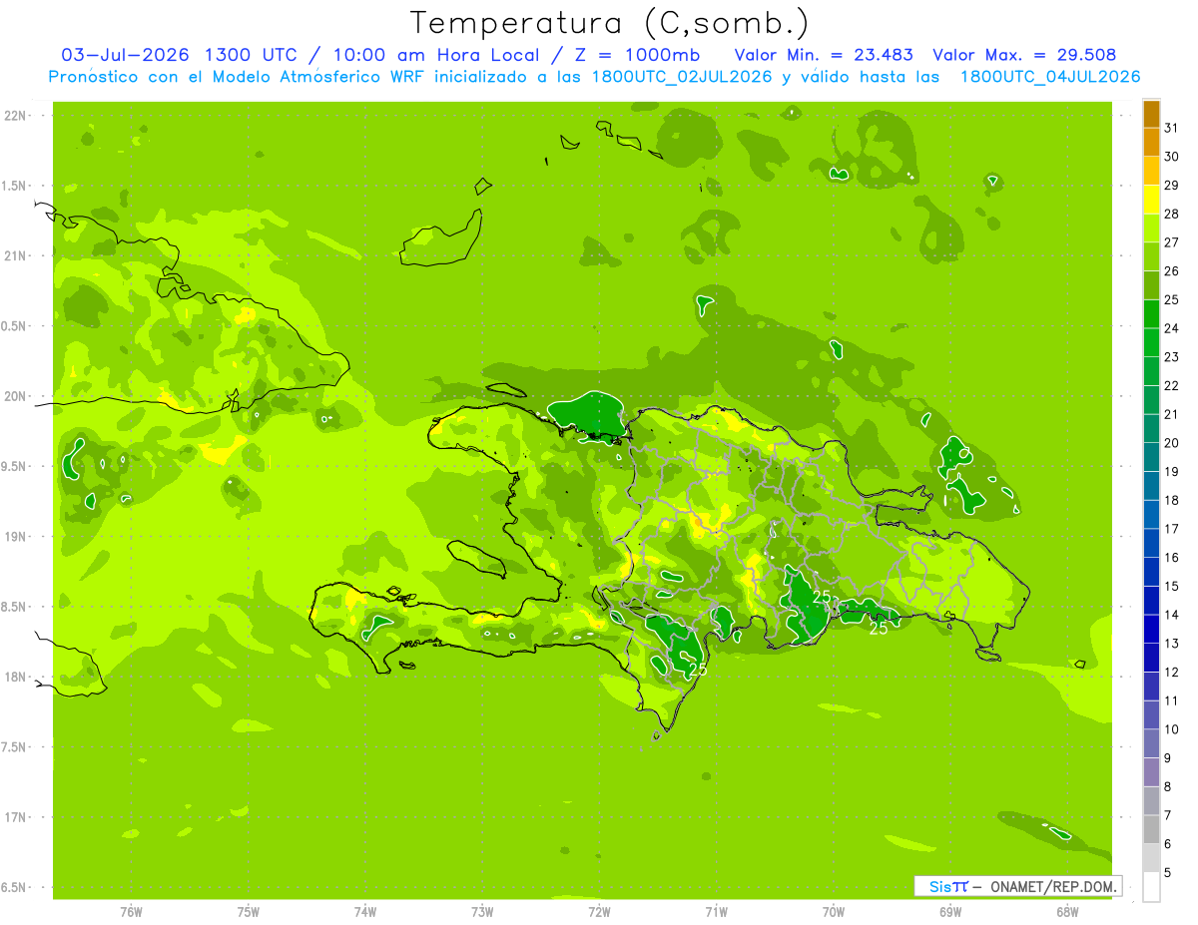Click the legend value label 13
This screenshot has height=925, width=1198.
(1172, 644)
